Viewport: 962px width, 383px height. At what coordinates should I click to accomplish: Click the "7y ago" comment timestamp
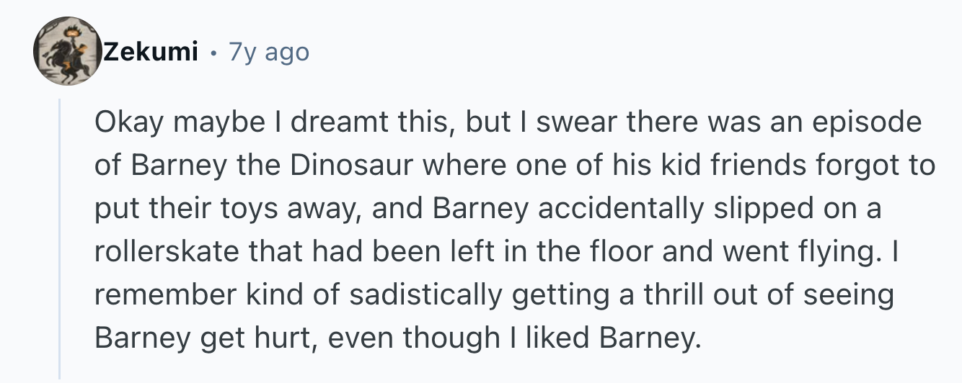[x=268, y=53]
